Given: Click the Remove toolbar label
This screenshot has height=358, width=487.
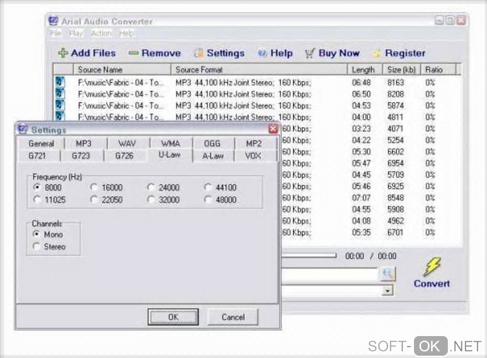Looking at the screenshot, I should [161, 53].
